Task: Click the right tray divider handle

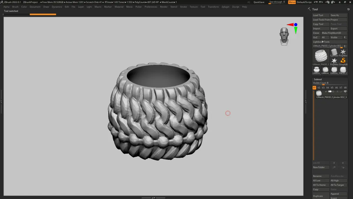Action: click(306, 101)
